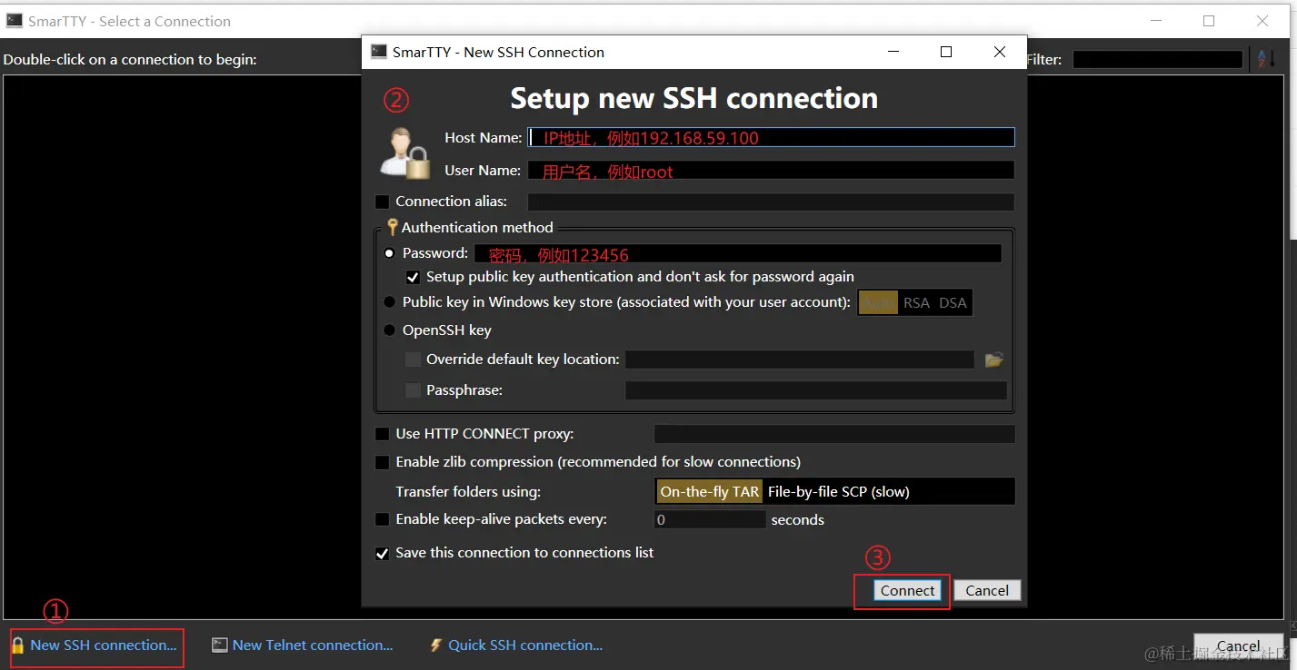Click the Setup new SSH connection heading
This screenshot has height=670, width=1297.
click(x=694, y=98)
